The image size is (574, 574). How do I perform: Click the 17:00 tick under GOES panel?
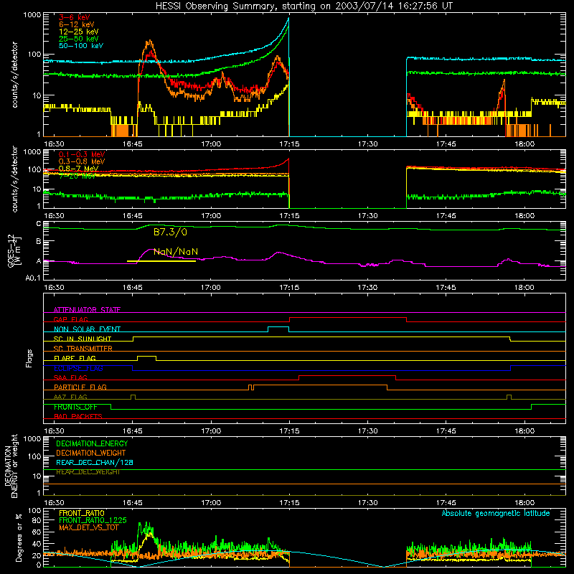[211, 288]
